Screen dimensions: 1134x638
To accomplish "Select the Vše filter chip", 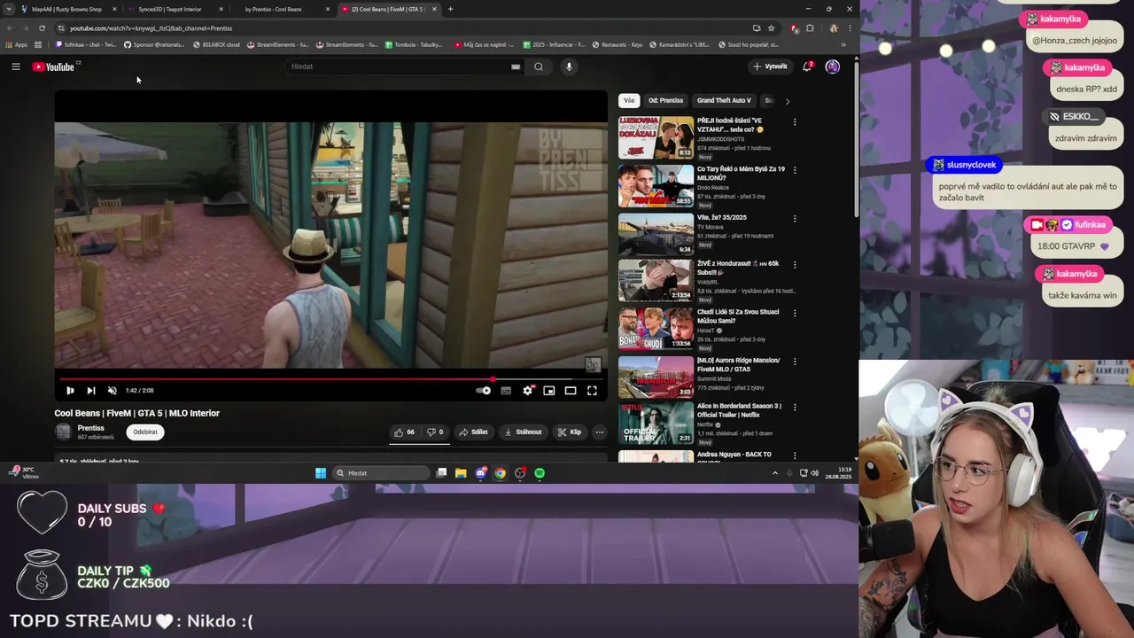I will [x=629, y=101].
